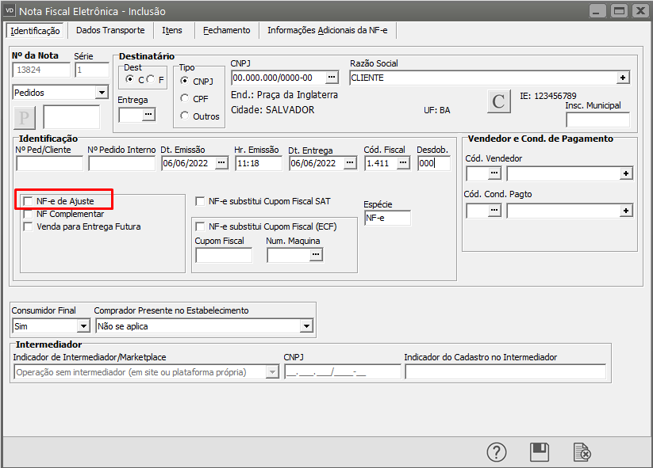This screenshot has width=653, height=468.
Task: Open the Fechamento tab
Action: coord(226,30)
